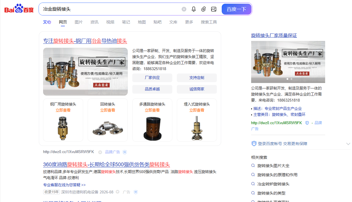Start voice search with microphone icon
The height and width of the screenshot is (202, 352).
click(194, 9)
